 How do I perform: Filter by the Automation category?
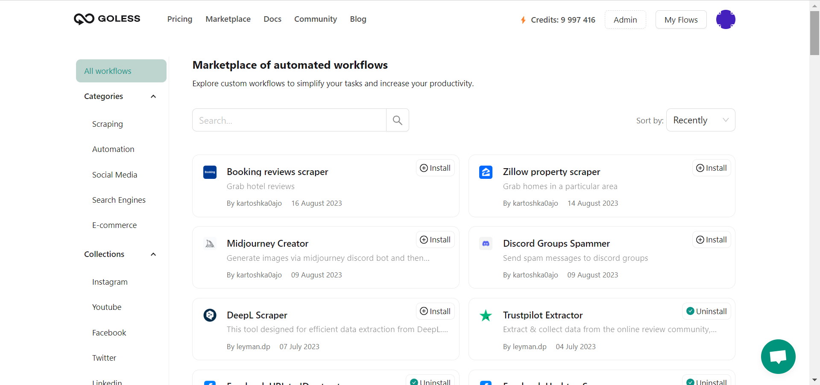point(113,149)
